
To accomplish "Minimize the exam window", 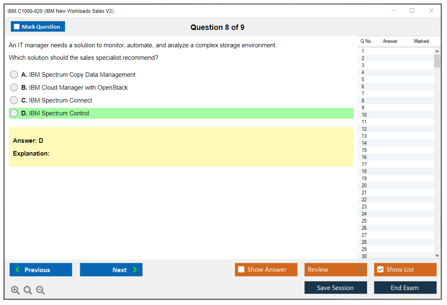I will click(x=393, y=11).
